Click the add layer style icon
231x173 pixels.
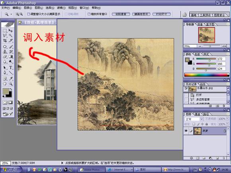pos(191,158)
